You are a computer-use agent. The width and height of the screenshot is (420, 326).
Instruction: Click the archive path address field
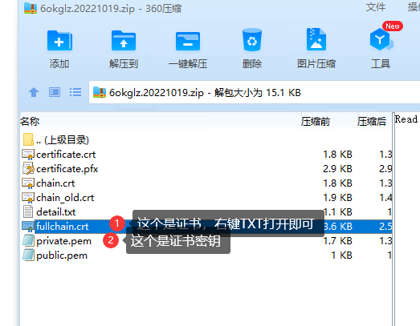click(x=254, y=92)
